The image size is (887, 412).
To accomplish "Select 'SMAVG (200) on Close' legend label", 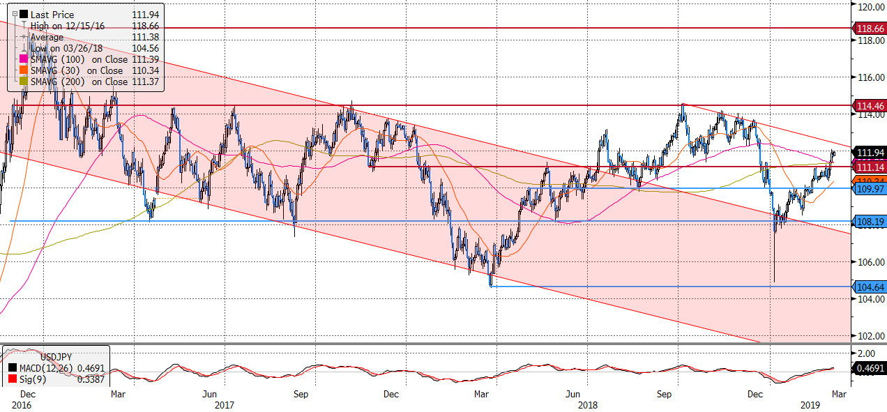I will tap(79, 82).
